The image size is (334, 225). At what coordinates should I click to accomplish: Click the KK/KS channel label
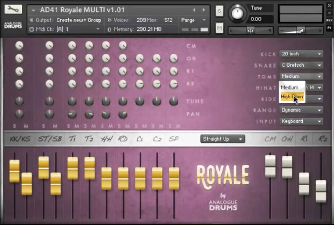pyautogui.click(x=20, y=139)
